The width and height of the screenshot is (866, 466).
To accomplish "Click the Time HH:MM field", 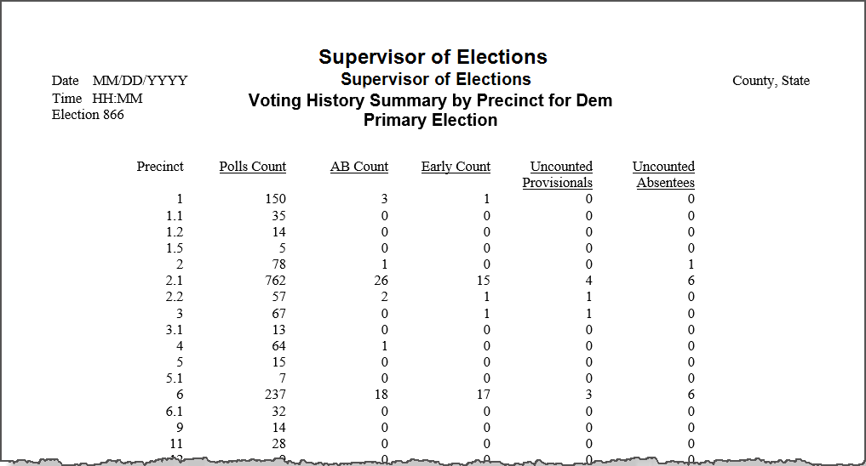I will click(97, 98).
